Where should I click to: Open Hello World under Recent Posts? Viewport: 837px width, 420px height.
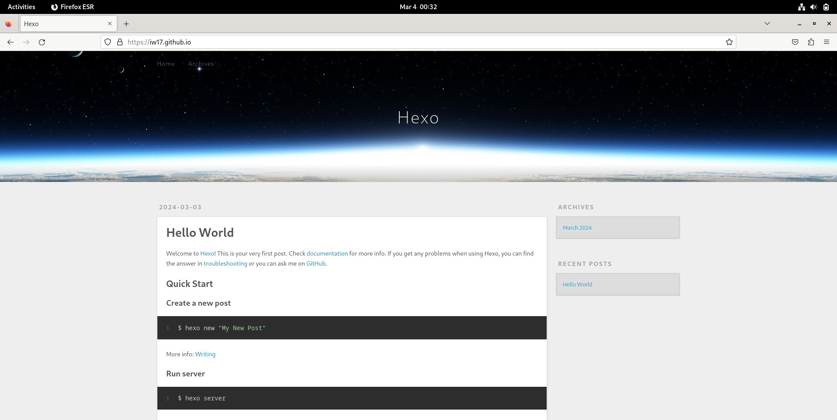click(577, 284)
